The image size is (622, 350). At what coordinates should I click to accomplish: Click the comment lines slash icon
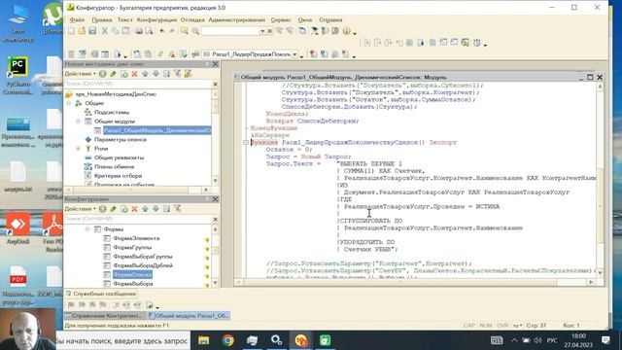(160, 54)
